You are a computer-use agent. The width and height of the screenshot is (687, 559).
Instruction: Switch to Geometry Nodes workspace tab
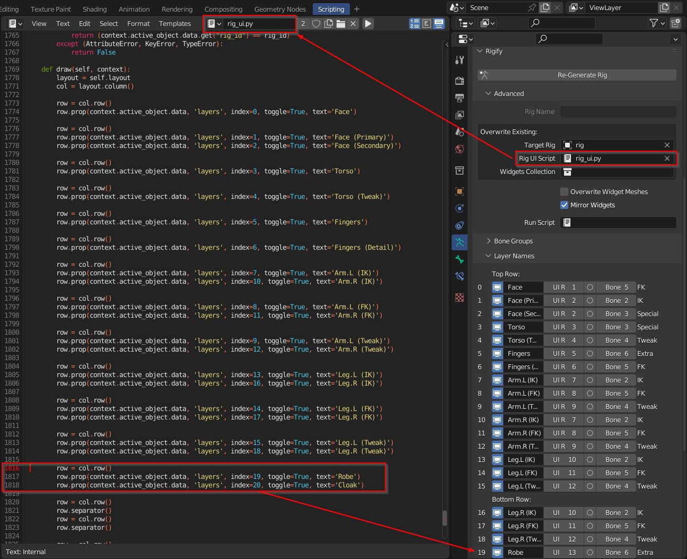point(280,9)
